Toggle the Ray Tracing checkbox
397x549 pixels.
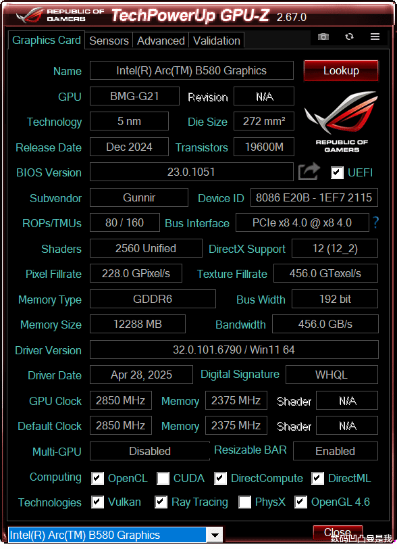pyautogui.click(x=161, y=502)
